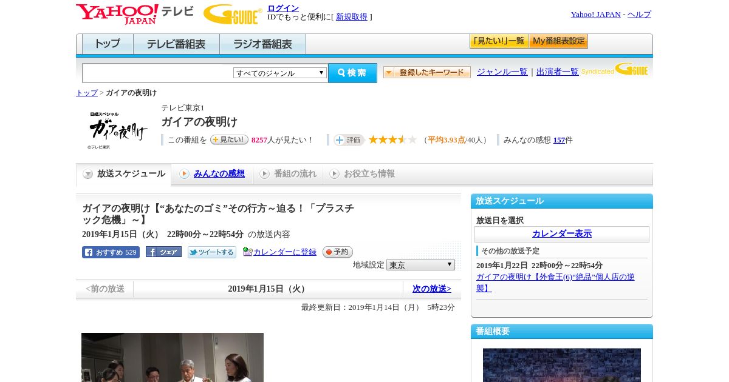
Task: Click the star rating display
Action: (x=392, y=139)
